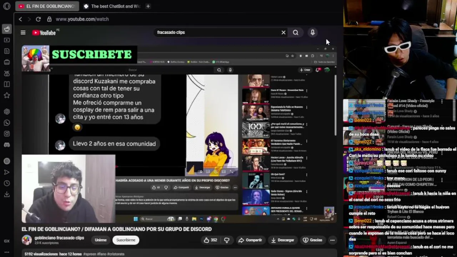457x257 pixels.
Task: Open Discord in the Opera sidebar
Action: [x=7, y=145]
